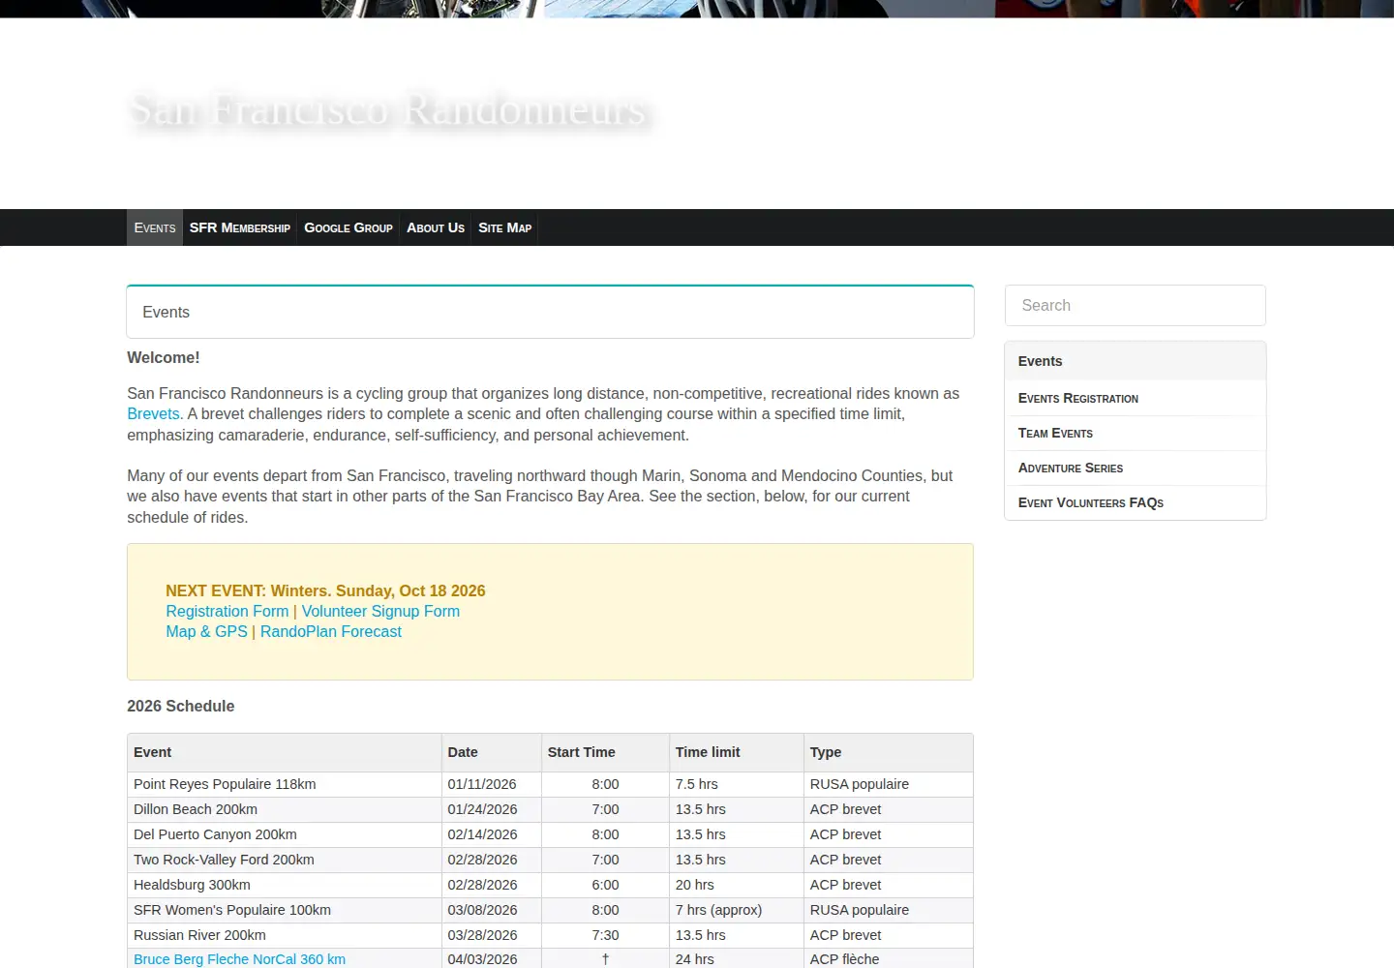Click the 03/08/2026 date cell
The height and width of the screenshot is (968, 1394).
[x=492, y=910]
